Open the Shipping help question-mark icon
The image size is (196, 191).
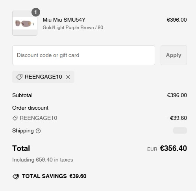click(38, 131)
